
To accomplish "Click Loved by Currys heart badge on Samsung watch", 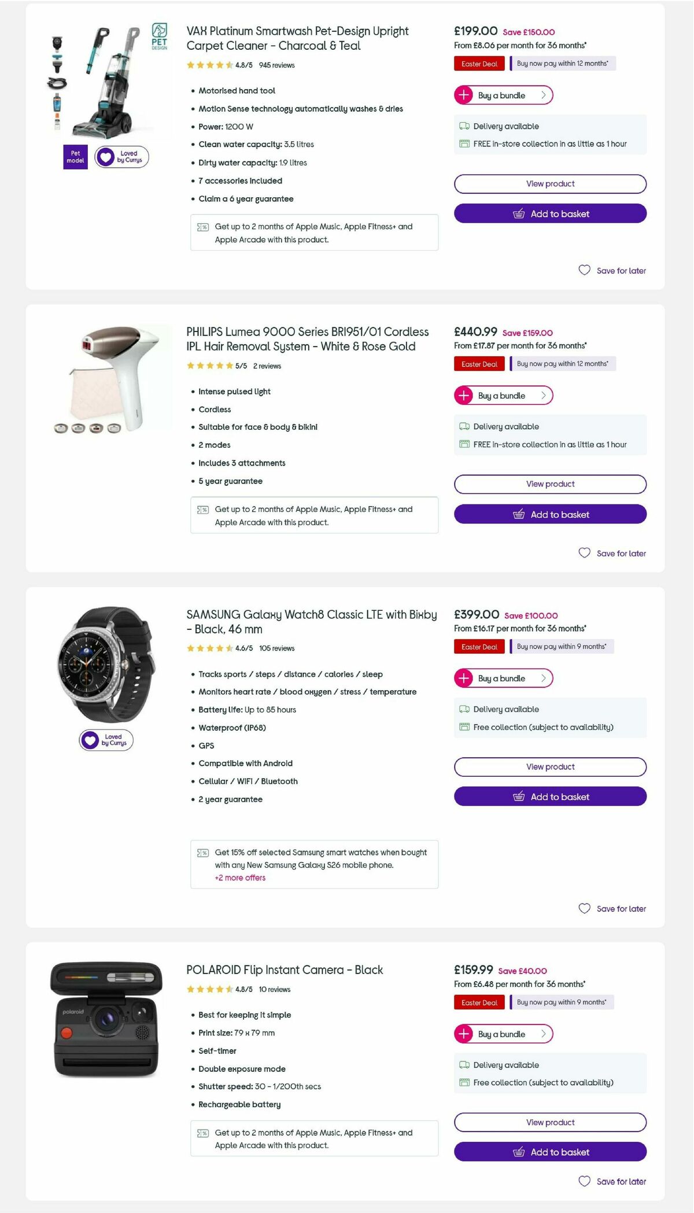I will point(106,740).
